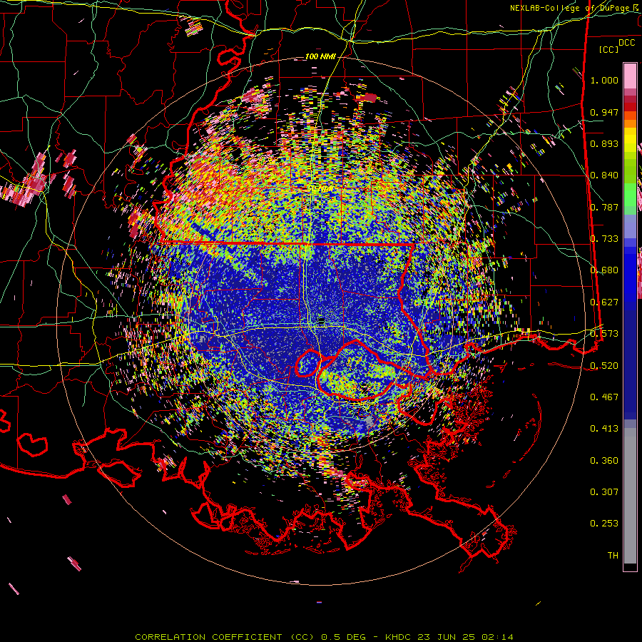
Task: Pick the dark navy band of the color bar
Action: click(x=630, y=360)
